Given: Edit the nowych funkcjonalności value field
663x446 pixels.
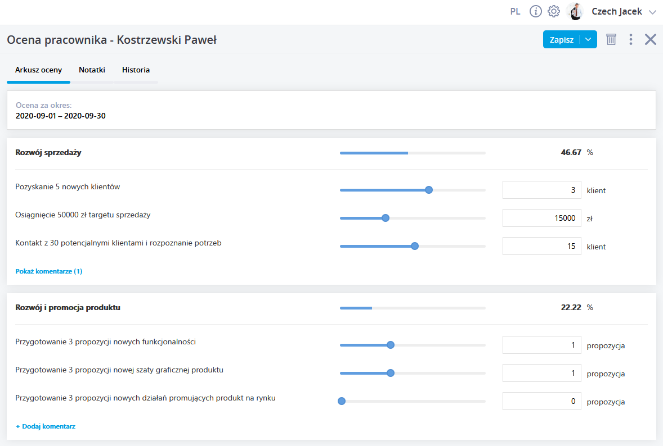Looking at the screenshot, I should pyautogui.click(x=541, y=345).
